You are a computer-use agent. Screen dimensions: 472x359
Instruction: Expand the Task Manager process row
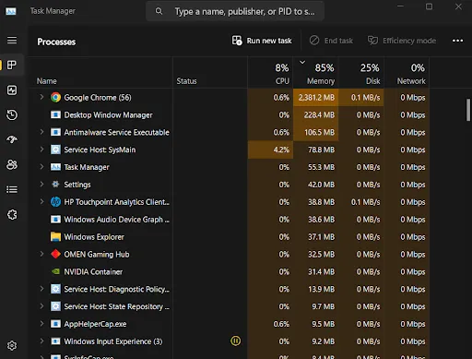pyautogui.click(x=41, y=167)
